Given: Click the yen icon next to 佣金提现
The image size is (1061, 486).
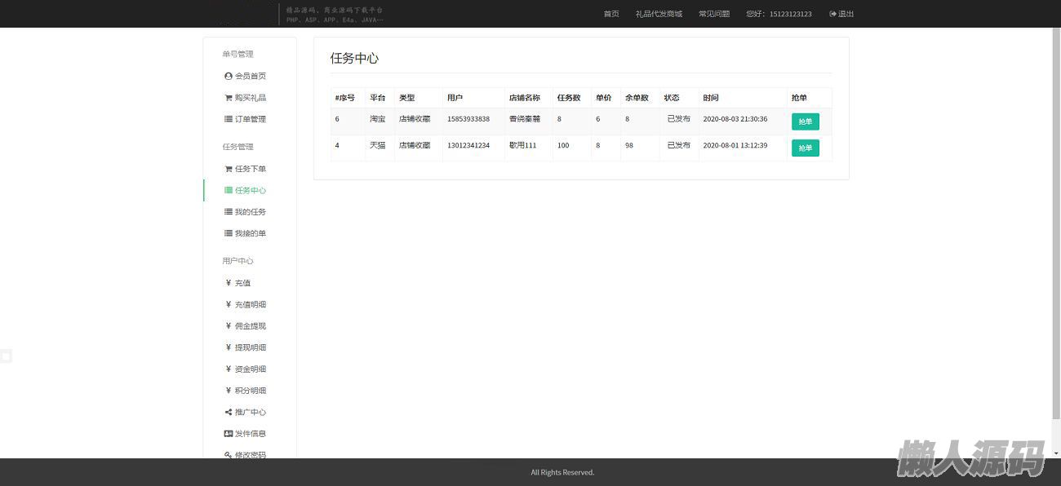Looking at the screenshot, I should point(229,326).
